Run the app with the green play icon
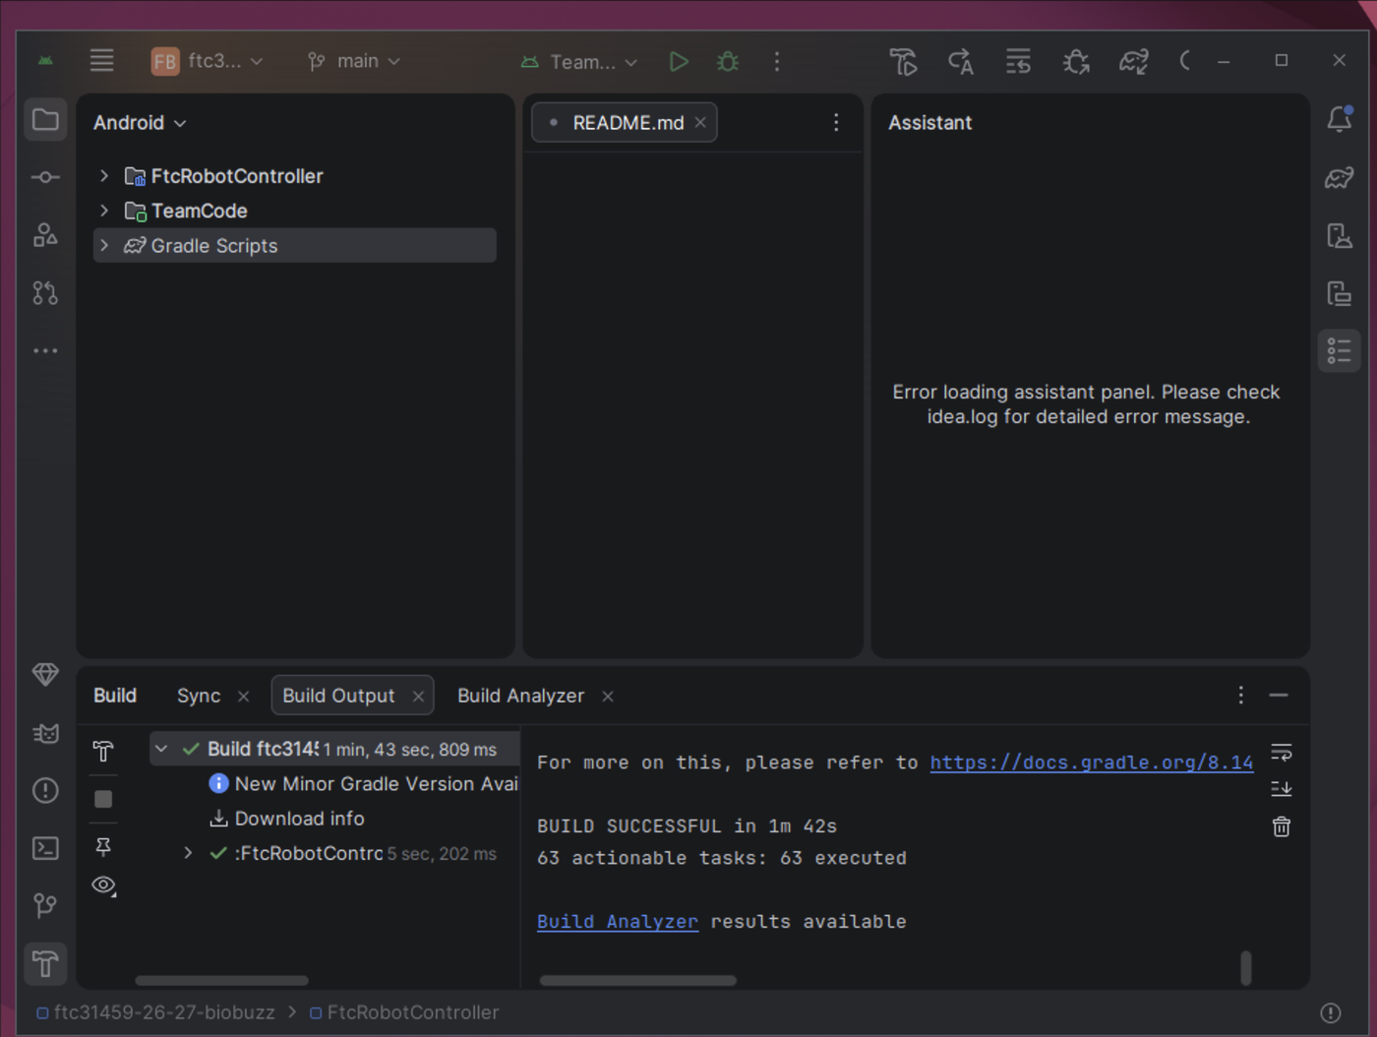1377x1037 pixels. pyautogui.click(x=678, y=62)
